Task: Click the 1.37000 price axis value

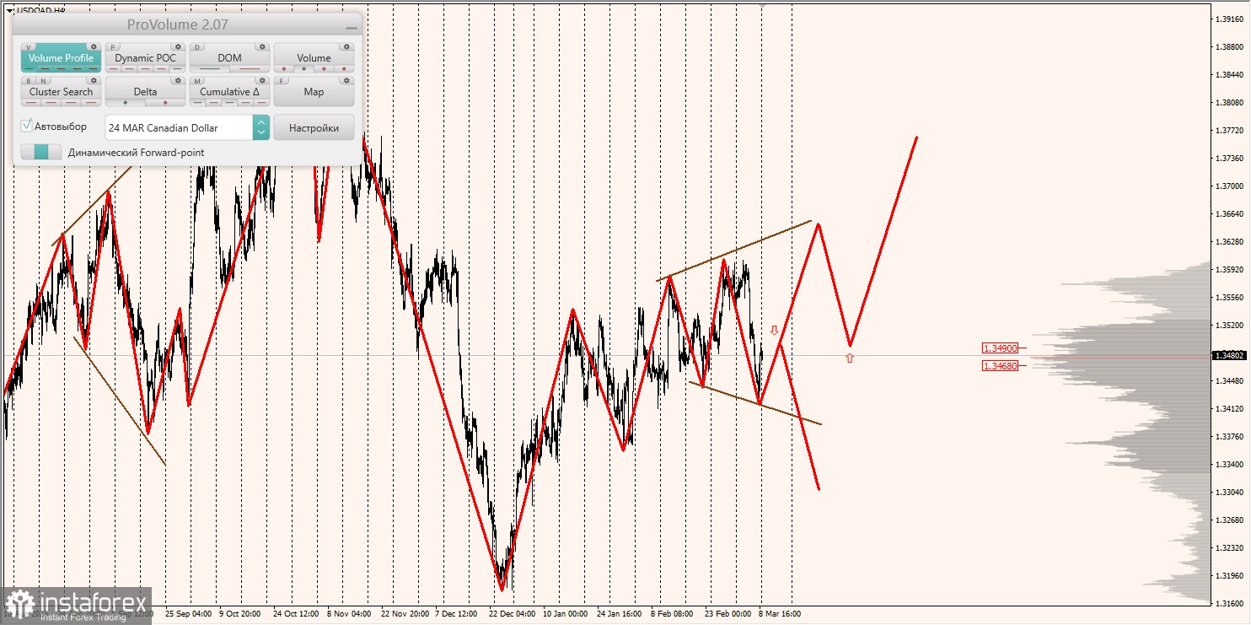Action: click(1230, 186)
